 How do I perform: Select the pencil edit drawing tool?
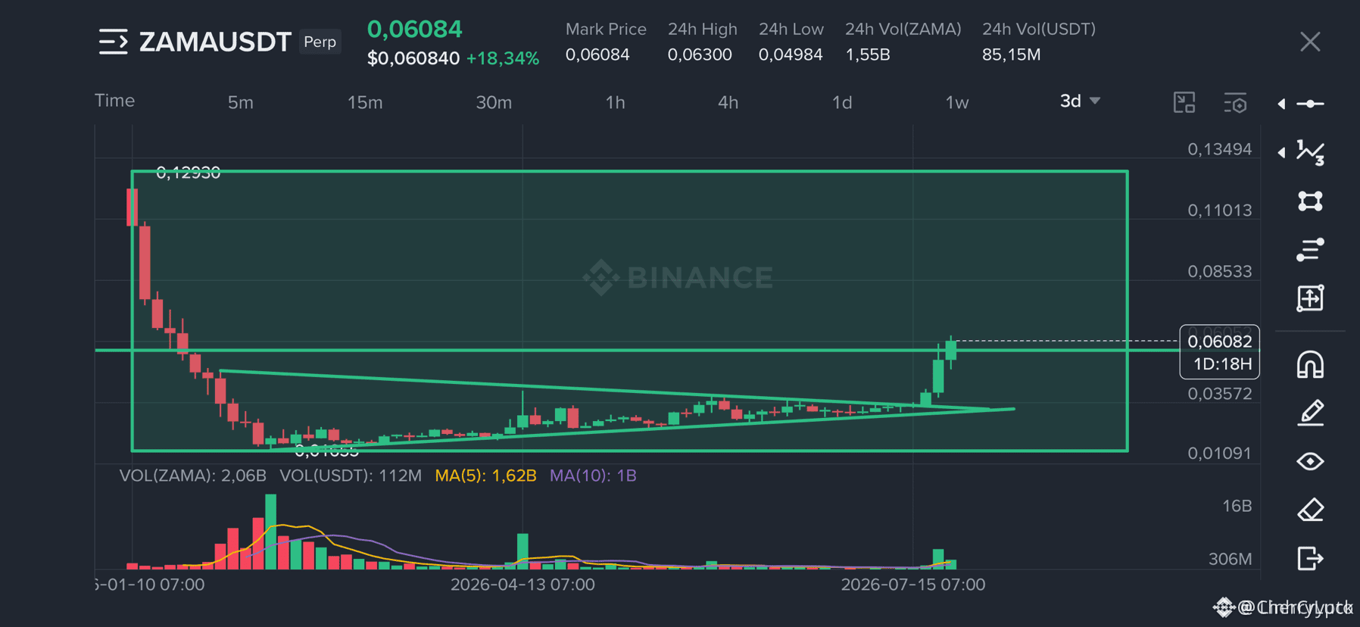[1311, 413]
